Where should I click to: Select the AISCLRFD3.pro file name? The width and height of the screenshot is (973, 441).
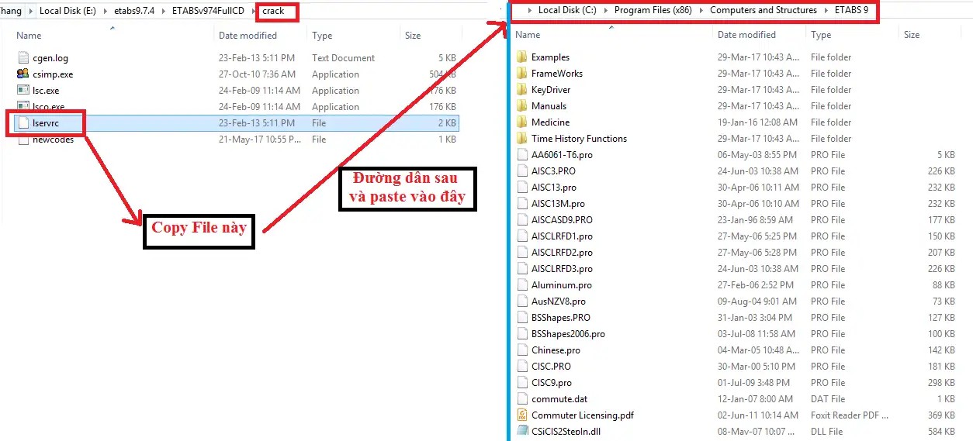[x=562, y=269]
